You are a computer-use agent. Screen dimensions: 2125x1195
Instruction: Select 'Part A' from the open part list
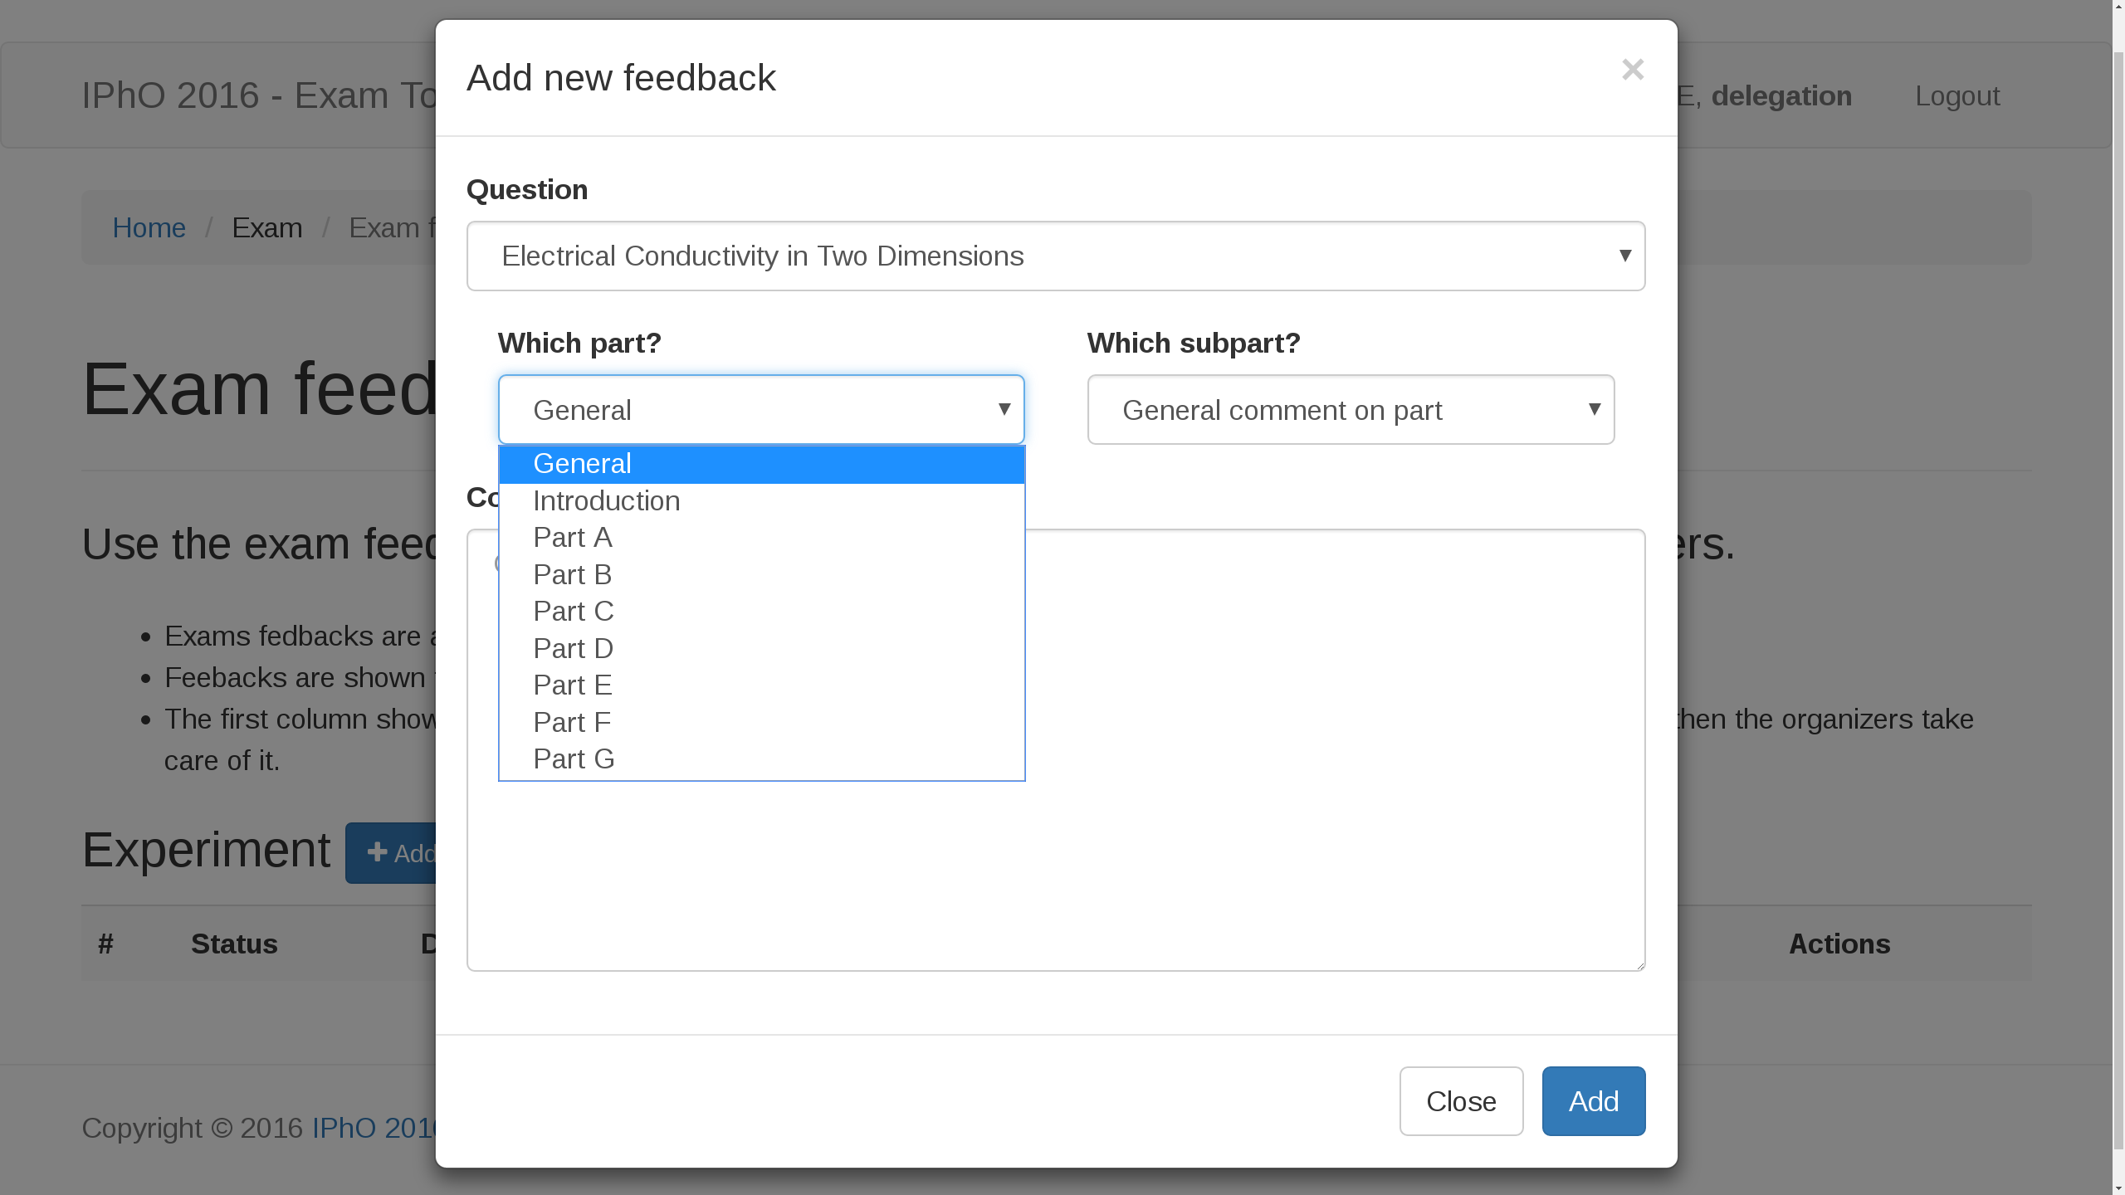point(572,537)
